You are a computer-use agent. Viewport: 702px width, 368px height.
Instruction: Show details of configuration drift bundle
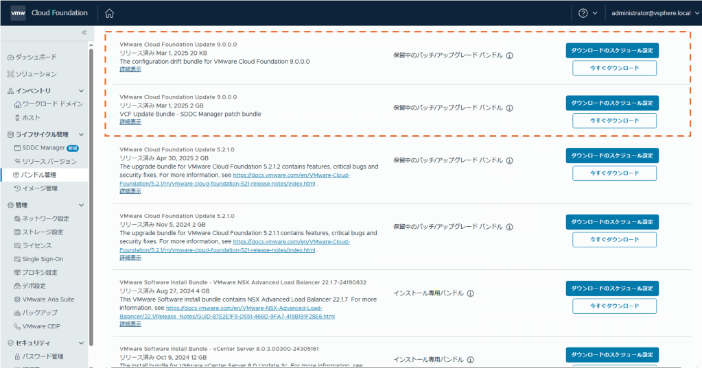[130, 69]
